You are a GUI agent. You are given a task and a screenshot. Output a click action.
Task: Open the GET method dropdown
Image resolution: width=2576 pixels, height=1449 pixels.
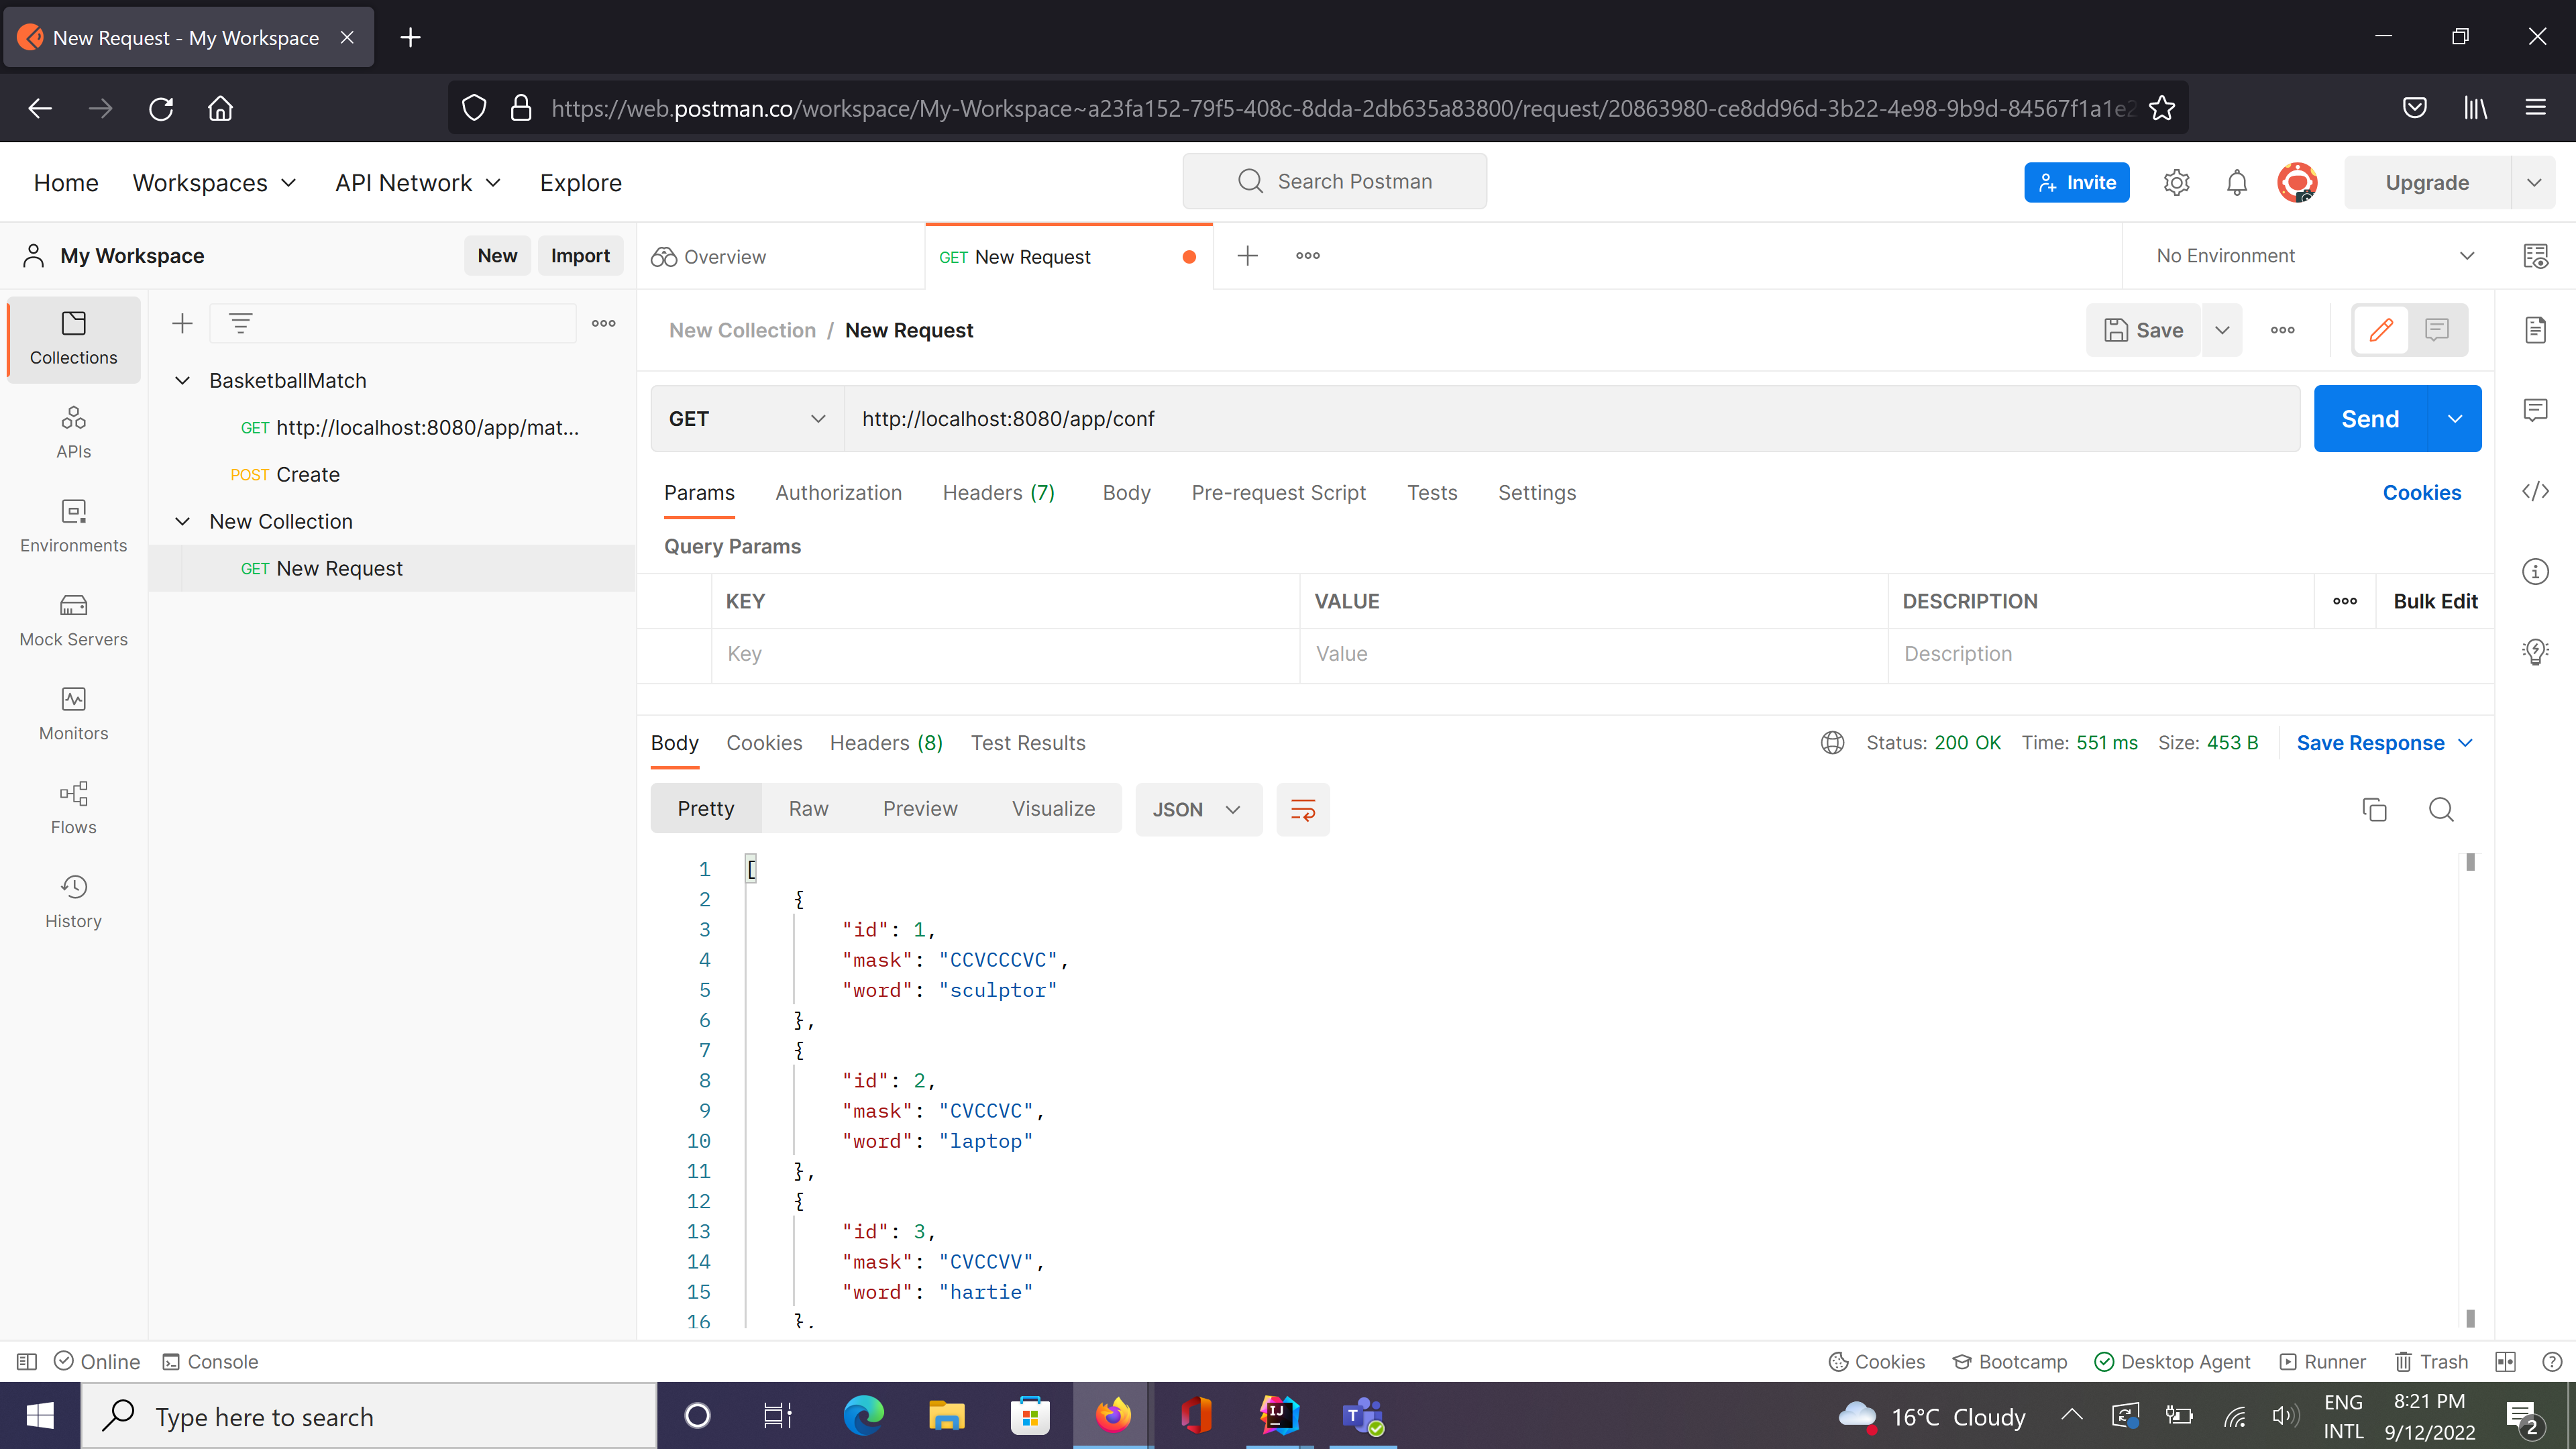(x=744, y=418)
